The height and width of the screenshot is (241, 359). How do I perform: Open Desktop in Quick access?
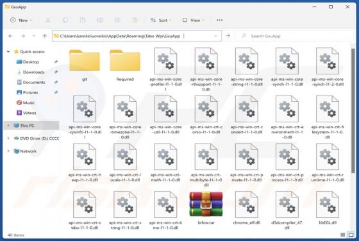(31, 62)
